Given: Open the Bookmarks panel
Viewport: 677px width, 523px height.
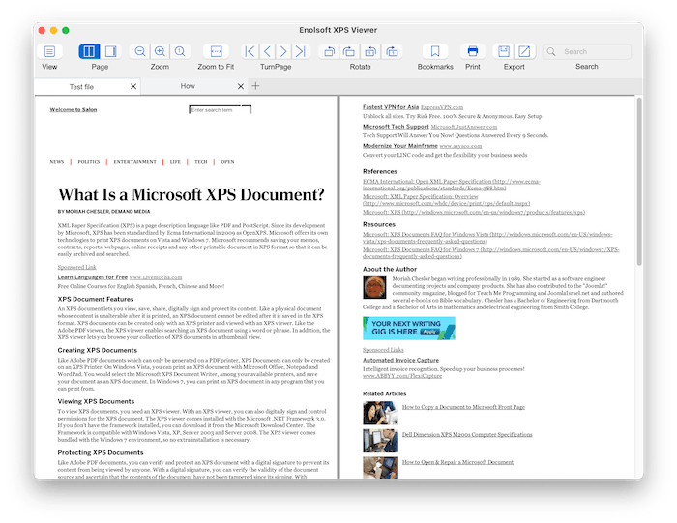Looking at the screenshot, I should point(435,51).
